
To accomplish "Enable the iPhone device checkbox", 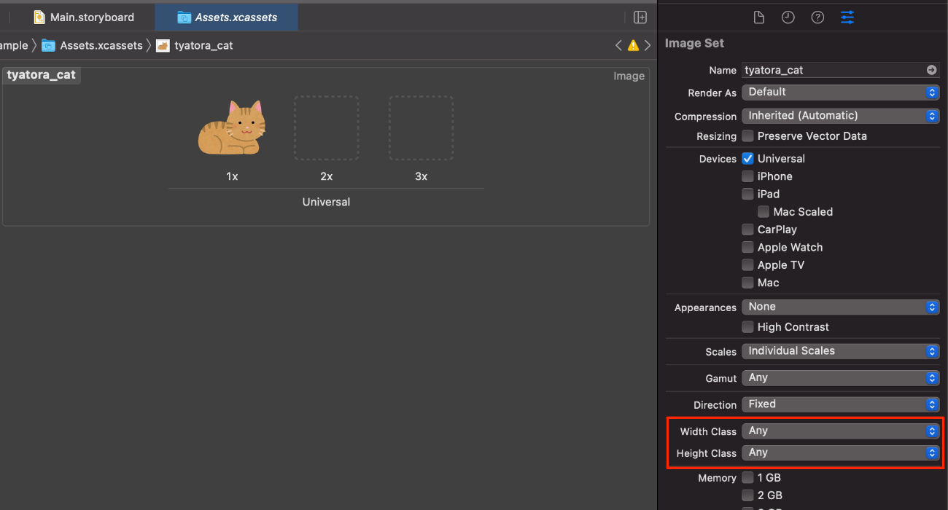I will click(747, 176).
